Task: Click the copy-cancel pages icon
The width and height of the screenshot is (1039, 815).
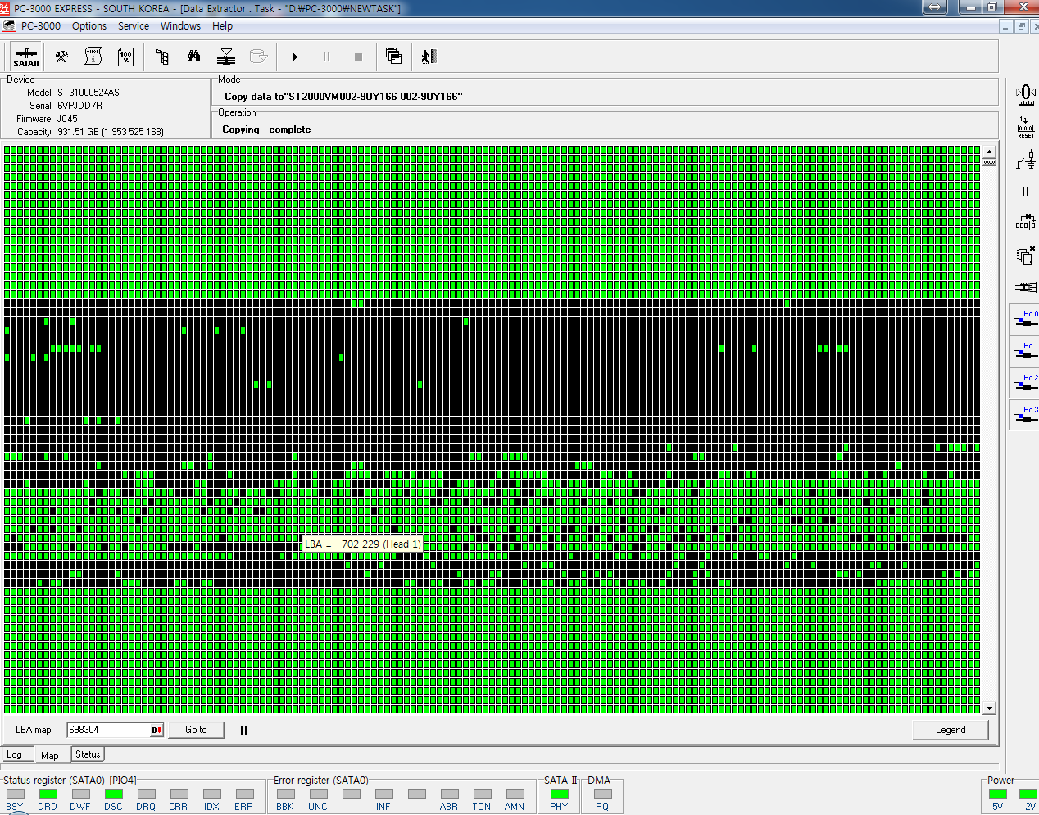Action: (1026, 255)
